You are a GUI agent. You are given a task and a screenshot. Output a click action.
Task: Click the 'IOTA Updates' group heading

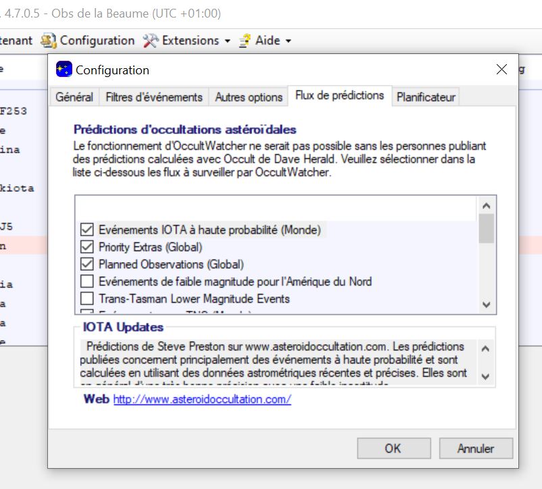[123, 327]
